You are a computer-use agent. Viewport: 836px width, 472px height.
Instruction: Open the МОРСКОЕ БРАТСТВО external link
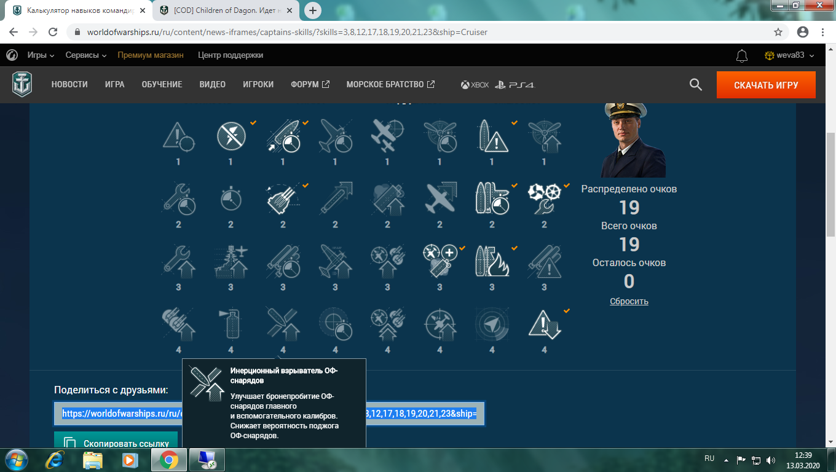tap(391, 85)
